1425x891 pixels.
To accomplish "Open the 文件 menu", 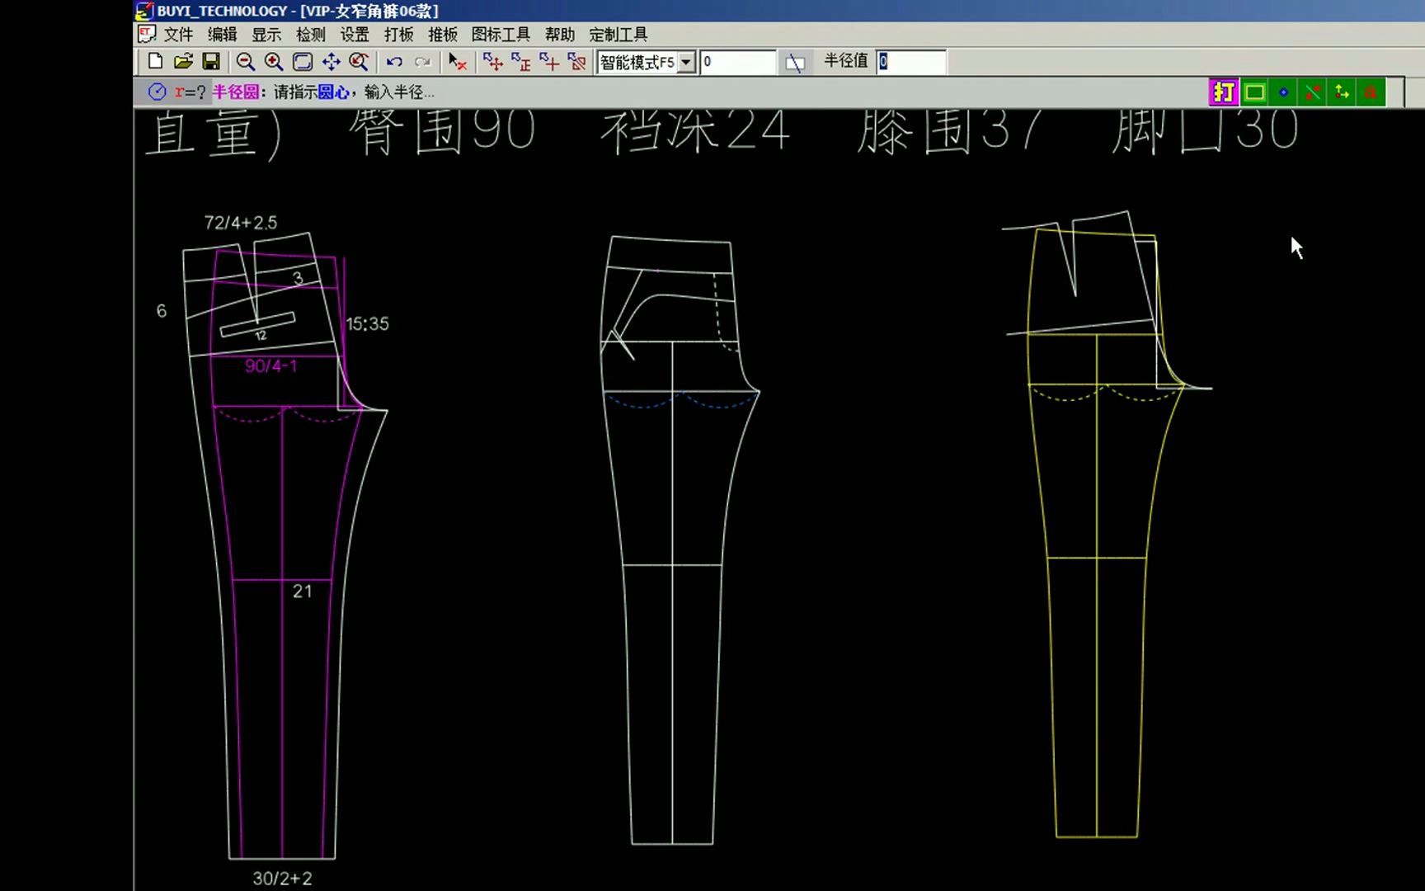I will coord(177,35).
